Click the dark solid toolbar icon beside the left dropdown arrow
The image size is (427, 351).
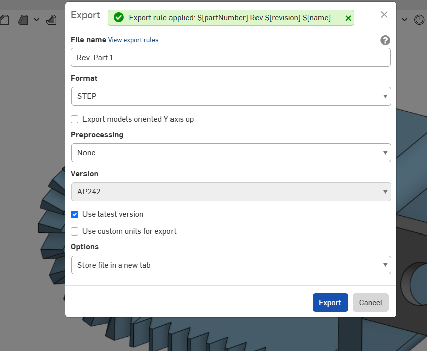23,20
